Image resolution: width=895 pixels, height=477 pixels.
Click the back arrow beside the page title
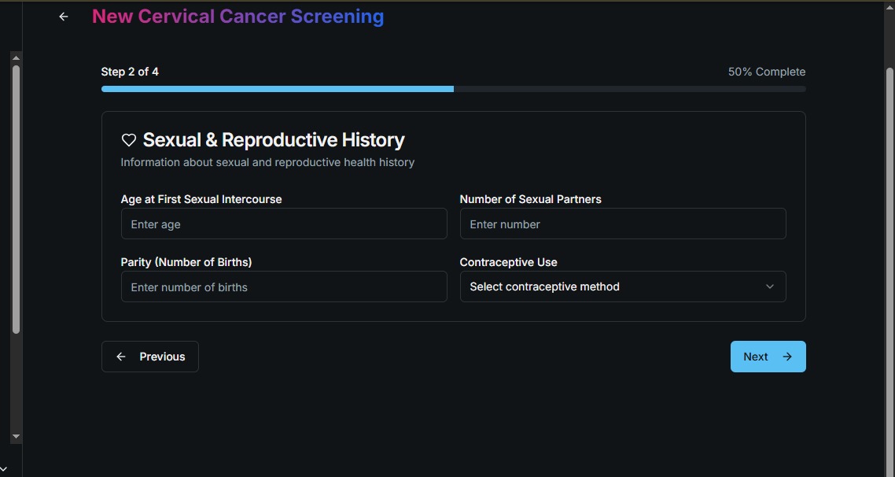(64, 17)
